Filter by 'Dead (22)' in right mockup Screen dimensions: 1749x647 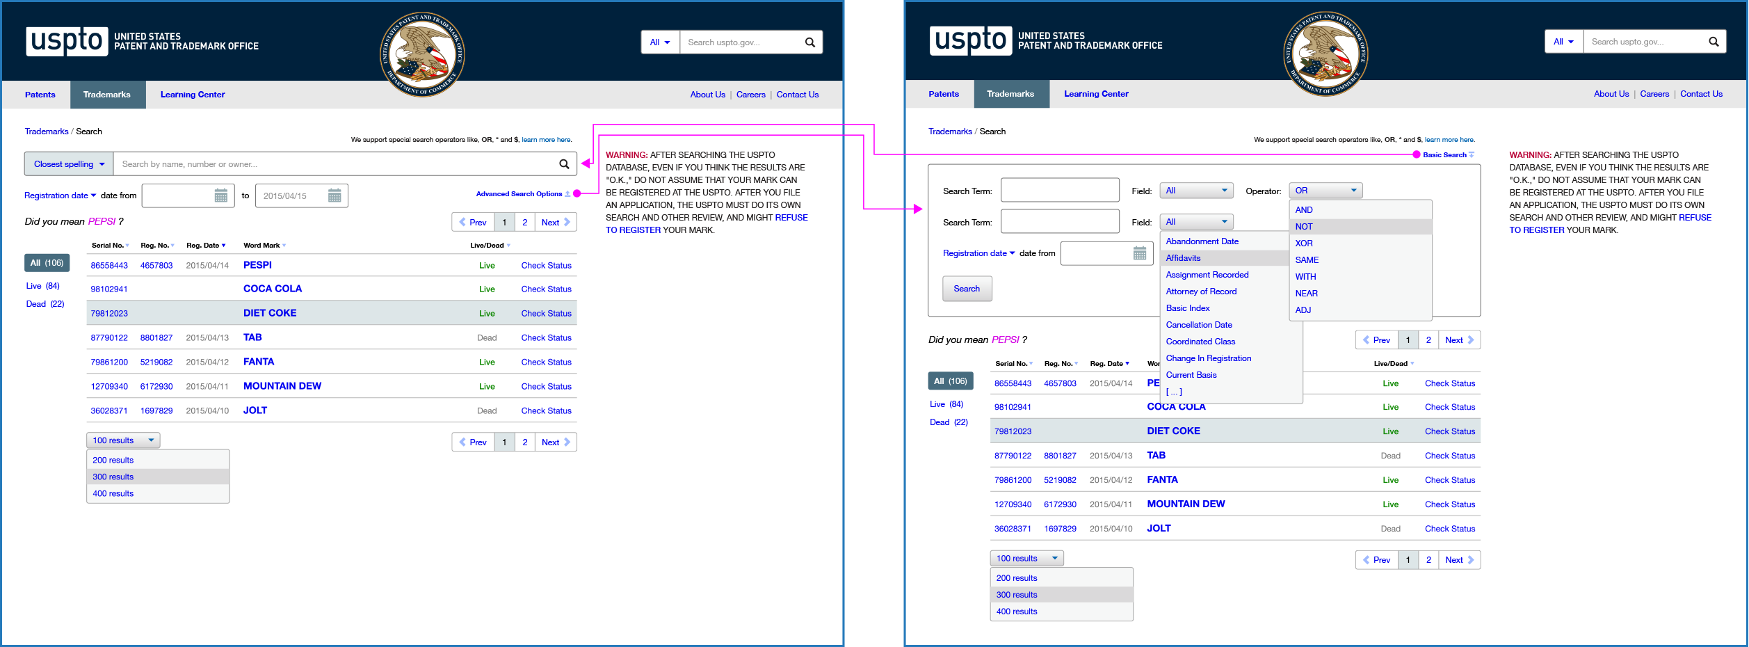click(949, 422)
